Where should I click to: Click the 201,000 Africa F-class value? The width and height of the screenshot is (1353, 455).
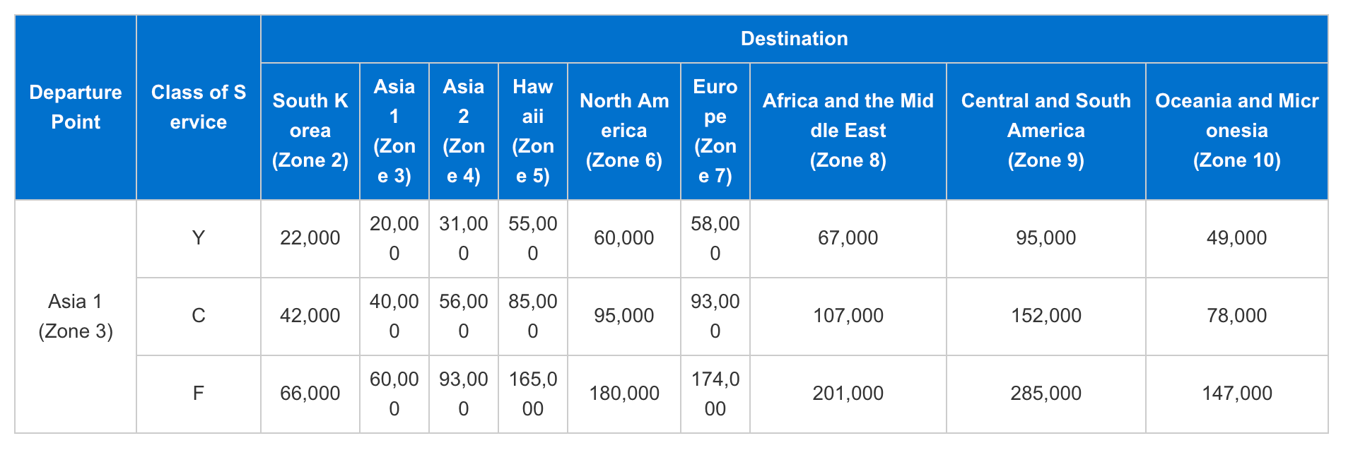[848, 394]
